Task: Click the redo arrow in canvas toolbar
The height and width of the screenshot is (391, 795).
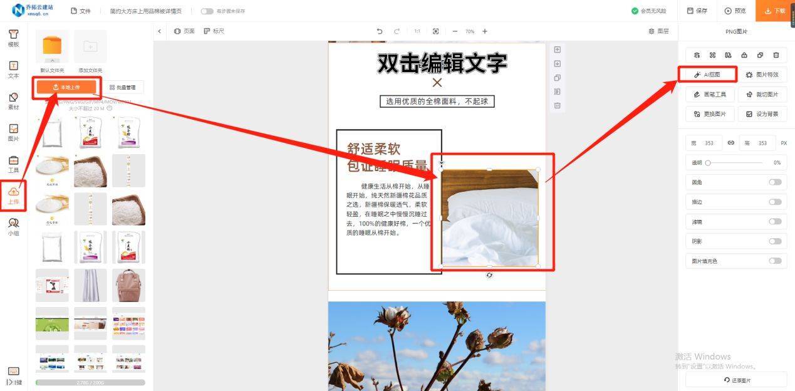Action: tap(397, 31)
